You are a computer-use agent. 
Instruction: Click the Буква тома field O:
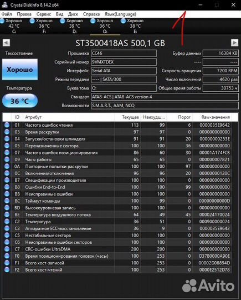click(x=124, y=88)
